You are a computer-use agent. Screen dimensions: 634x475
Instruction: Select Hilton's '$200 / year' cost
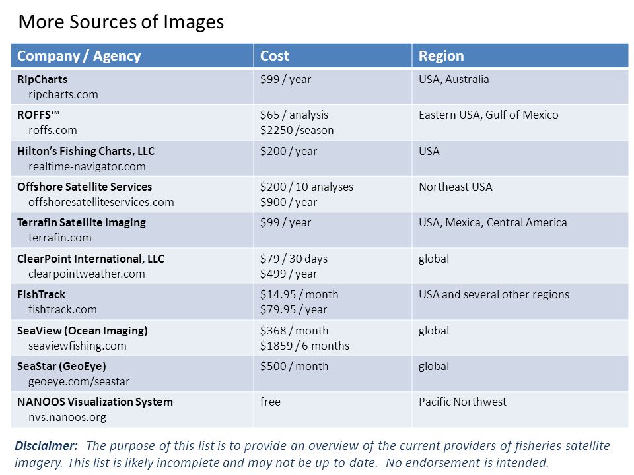(x=289, y=152)
